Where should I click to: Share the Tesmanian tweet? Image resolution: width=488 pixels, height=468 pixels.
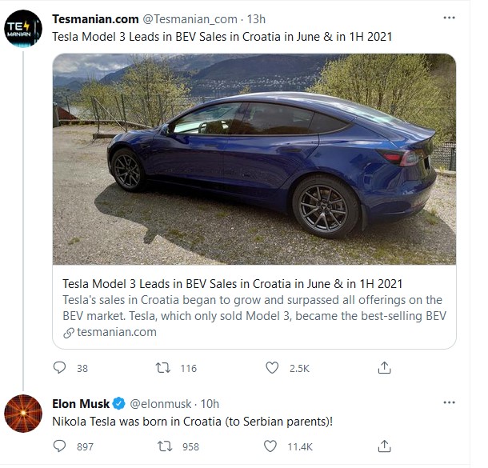tap(384, 368)
